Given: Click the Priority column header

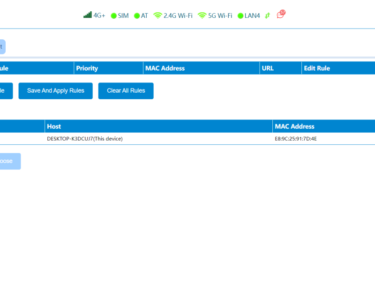Looking at the screenshot, I should [87, 68].
